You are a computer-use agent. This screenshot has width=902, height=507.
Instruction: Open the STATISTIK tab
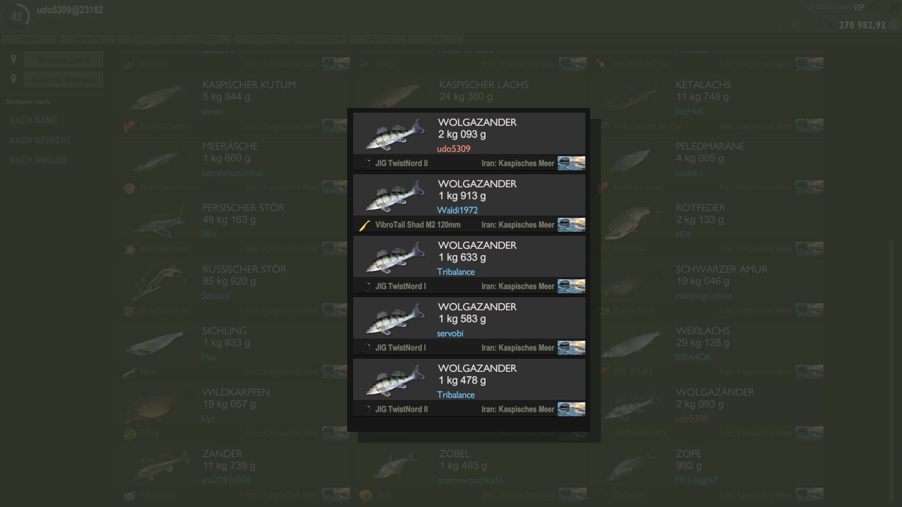(203, 38)
